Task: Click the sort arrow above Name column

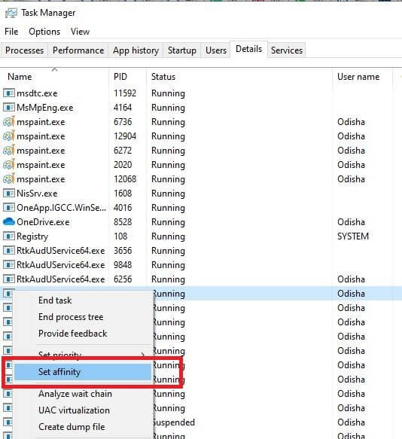Action: tap(55, 69)
